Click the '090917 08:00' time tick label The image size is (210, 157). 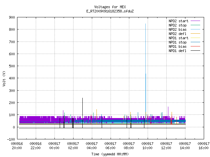pyautogui.click(x=129, y=146)
